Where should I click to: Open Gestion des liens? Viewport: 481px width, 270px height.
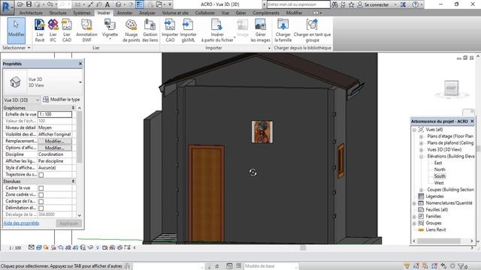[150, 30]
